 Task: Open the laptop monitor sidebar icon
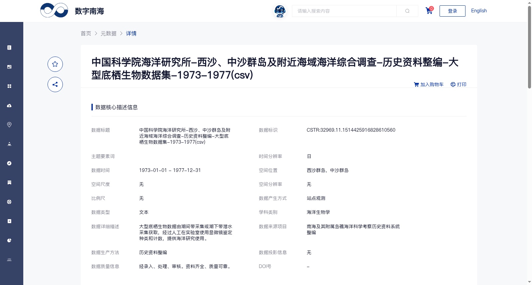tap(9, 260)
